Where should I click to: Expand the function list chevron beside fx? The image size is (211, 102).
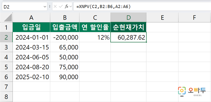71,6
